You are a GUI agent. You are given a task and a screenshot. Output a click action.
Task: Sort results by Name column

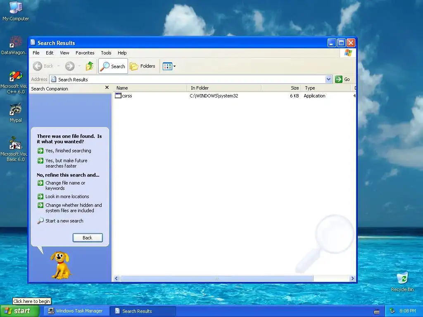coord(150,88)
